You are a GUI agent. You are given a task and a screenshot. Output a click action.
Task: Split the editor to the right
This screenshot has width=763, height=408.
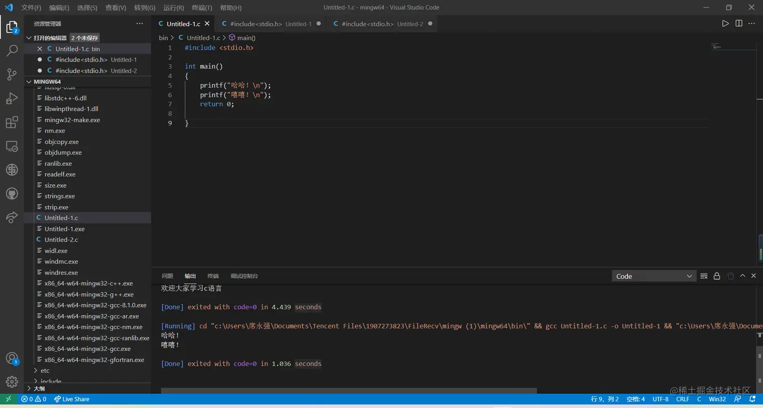tap(739, 24)
